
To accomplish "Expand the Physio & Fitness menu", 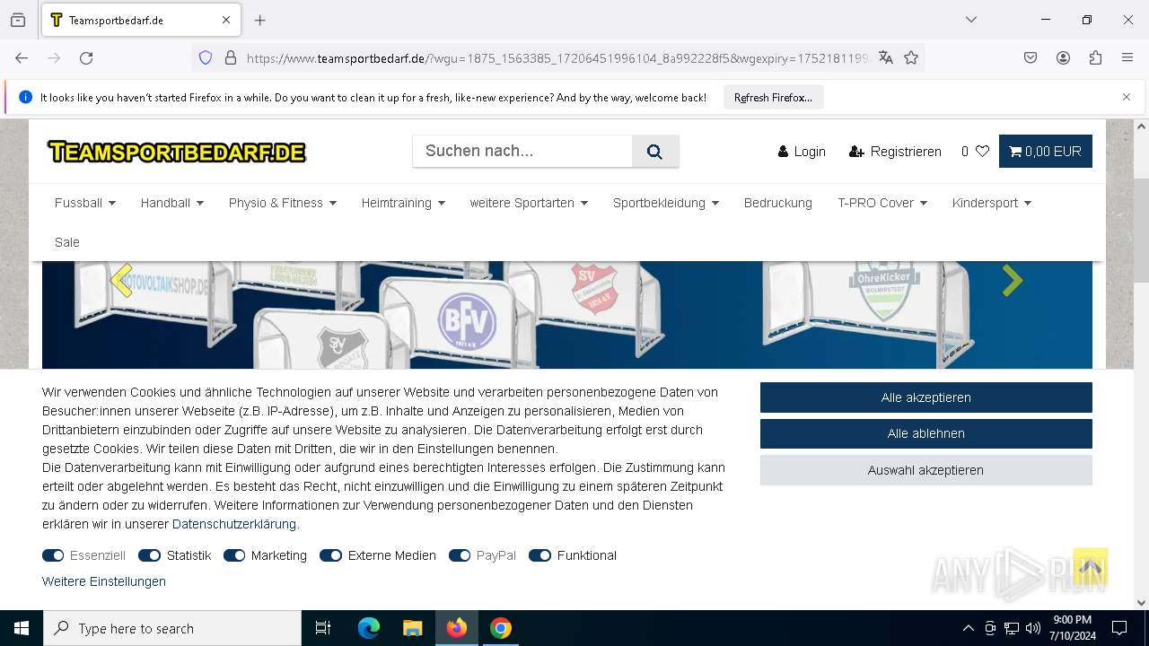I will pyautogui.click(x=283, y=203).
